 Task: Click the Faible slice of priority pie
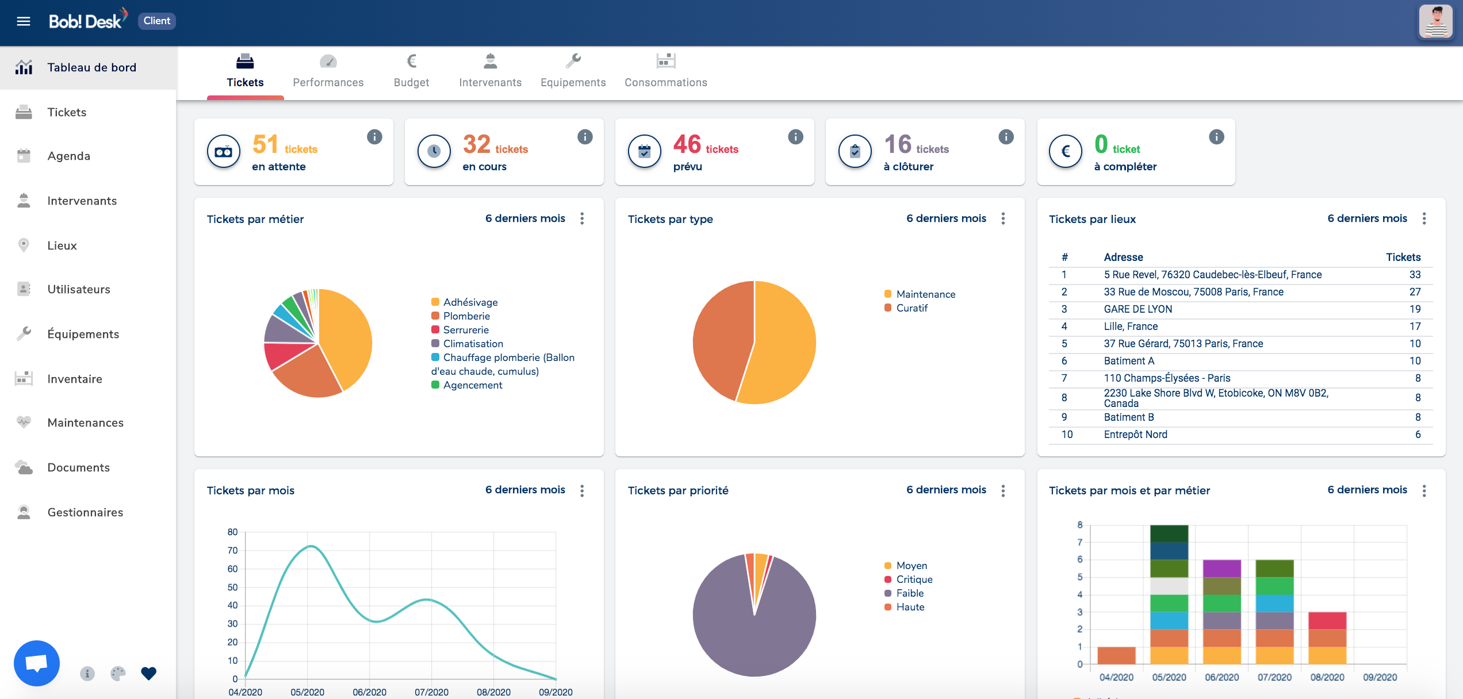(x=748, y=638)
